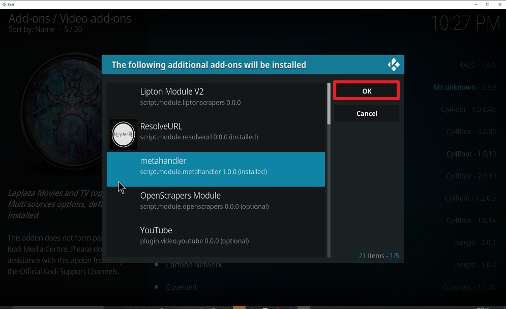Click 'RACC - 1.4.b' entry in background

tap(478, 65)
